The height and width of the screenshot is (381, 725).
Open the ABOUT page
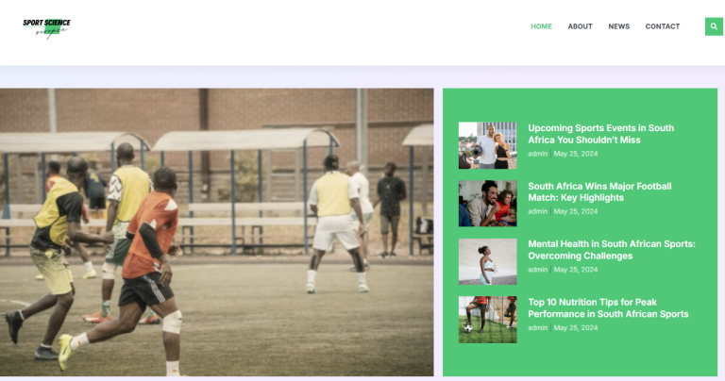click(x=580, y=26)
